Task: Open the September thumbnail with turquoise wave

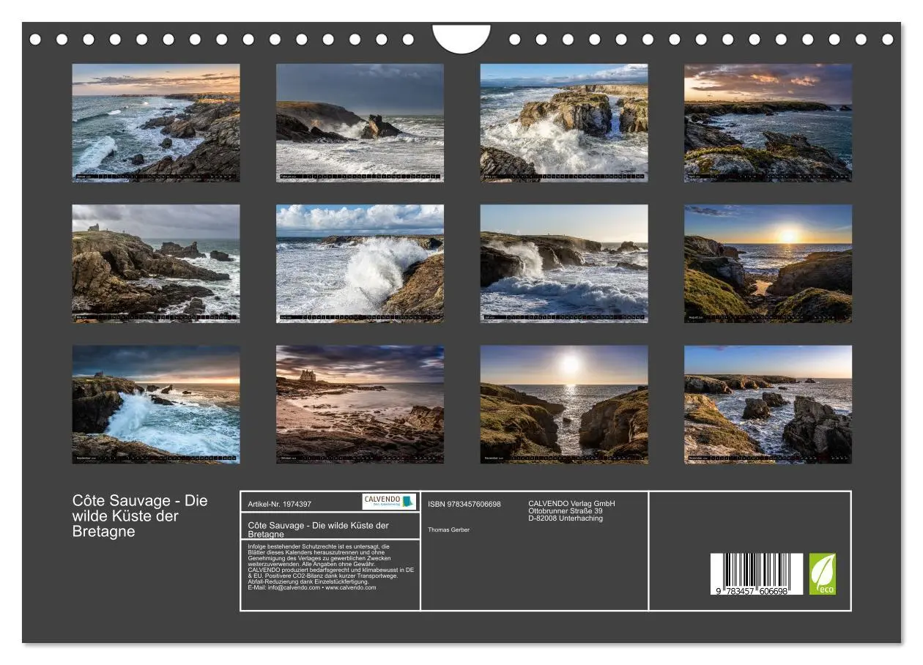Action: click(155, 404)
